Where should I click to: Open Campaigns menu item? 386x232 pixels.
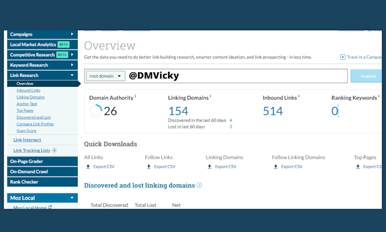[43, 34]
